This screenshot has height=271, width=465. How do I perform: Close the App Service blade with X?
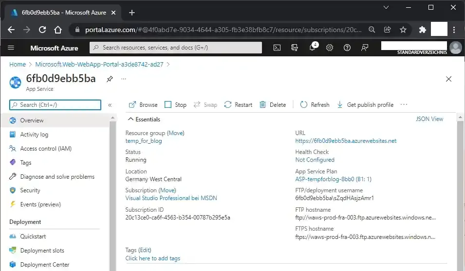(x=448, y=79)
